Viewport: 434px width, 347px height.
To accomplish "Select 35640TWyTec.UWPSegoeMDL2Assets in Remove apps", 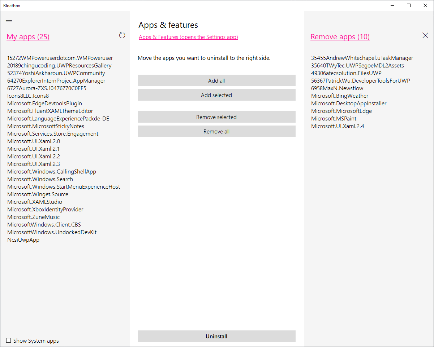I will (x=358, y=66).
